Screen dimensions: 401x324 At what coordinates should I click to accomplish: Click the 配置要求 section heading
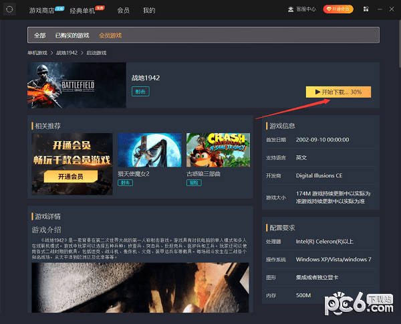(x=282, y=228)
